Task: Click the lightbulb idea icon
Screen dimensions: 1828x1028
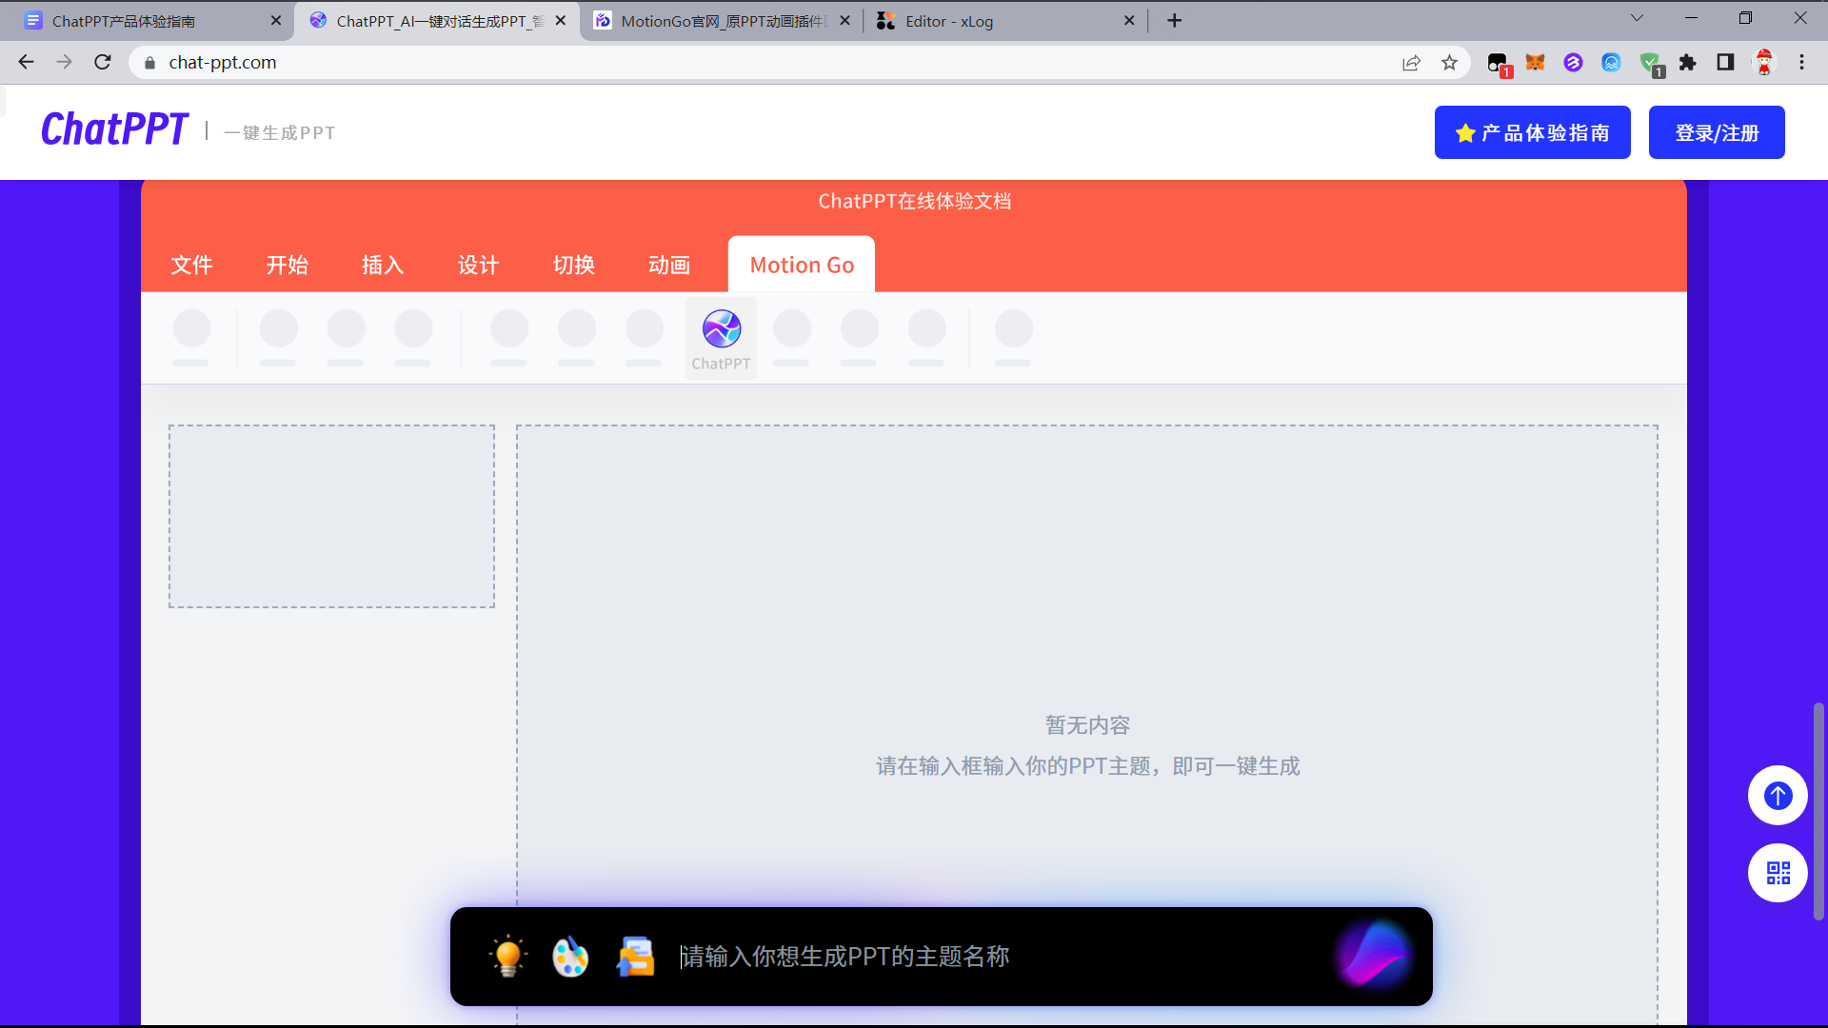Action: tap(507, 956)
